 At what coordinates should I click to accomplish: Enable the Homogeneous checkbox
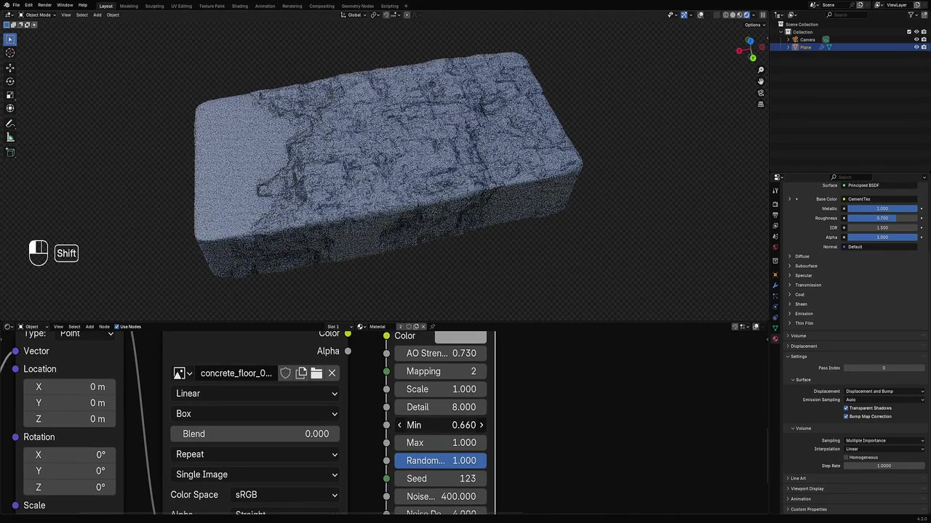(x=846, y=458)
